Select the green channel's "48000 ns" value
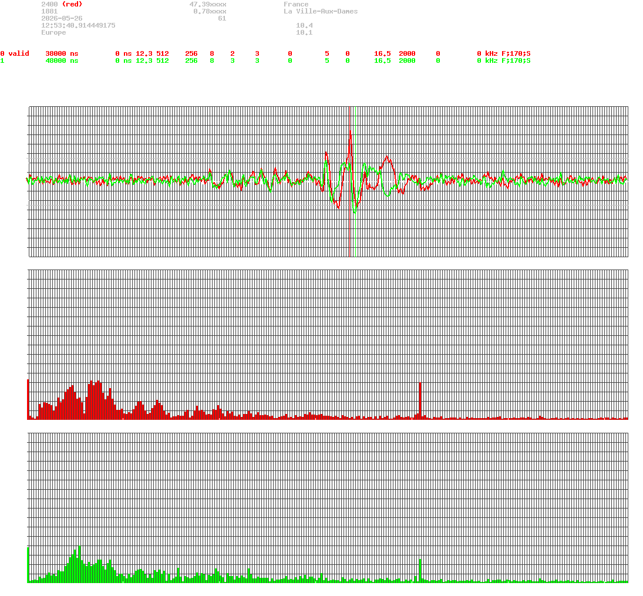 pos(62,60)
